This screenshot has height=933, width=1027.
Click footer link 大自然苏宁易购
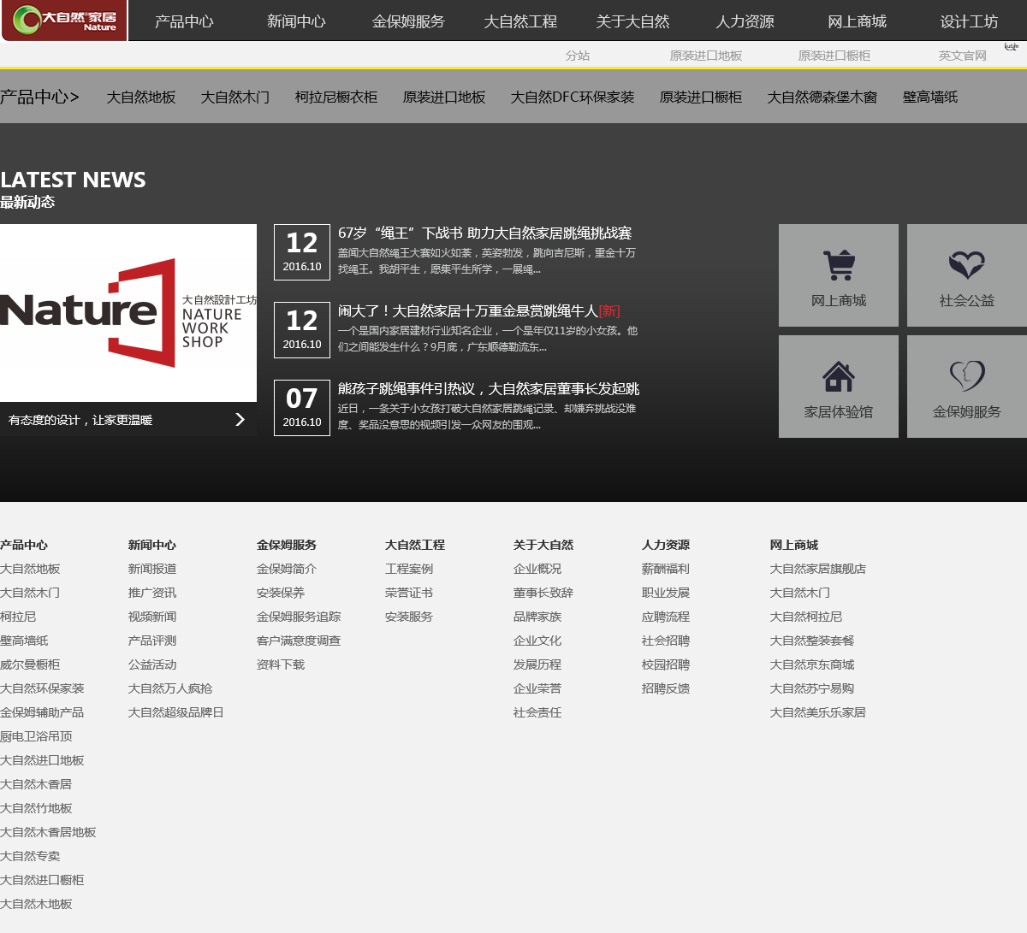tap(812, 688)
